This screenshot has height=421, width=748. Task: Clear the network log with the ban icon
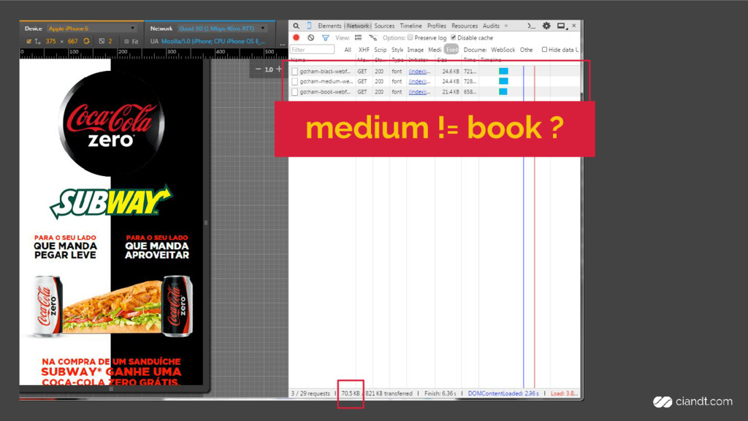tap(311, 37)
